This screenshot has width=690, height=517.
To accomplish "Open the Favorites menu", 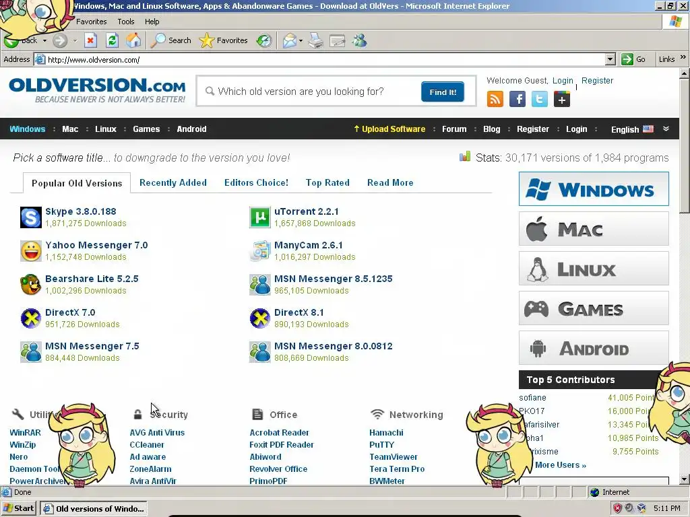I will (91, 22).
